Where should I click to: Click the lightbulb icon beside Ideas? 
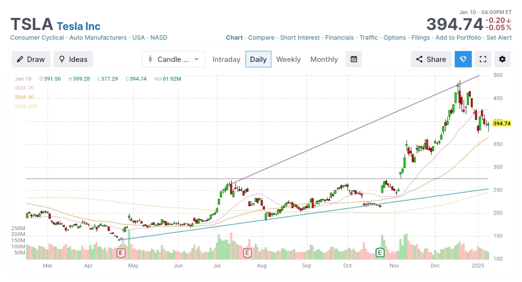point(61,59)
